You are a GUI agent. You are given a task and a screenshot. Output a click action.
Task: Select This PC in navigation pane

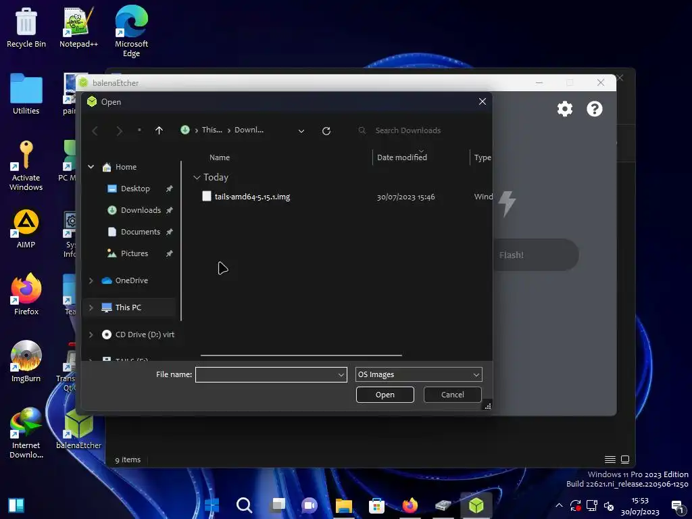pyautogui.click(x=128, y=307)
